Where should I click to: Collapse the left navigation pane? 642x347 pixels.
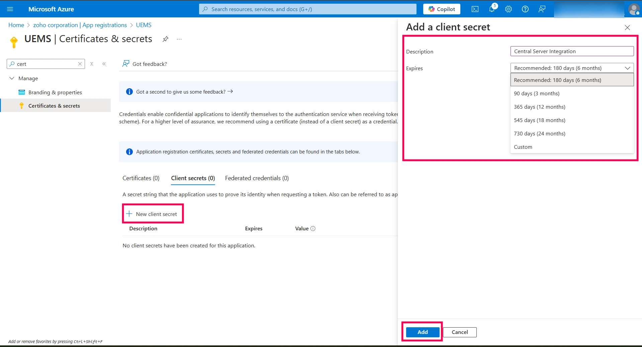point(104,64)
